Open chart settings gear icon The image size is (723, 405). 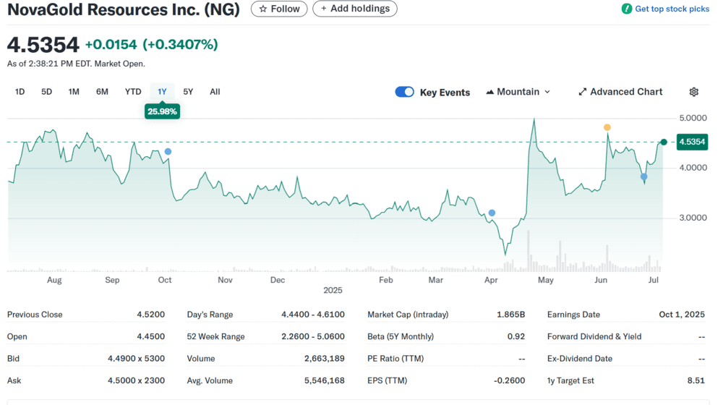coord(693,92)
